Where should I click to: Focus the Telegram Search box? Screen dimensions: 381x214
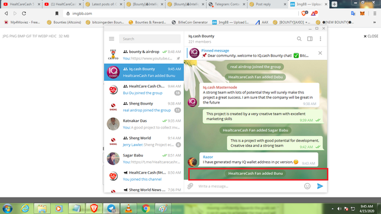point(150,39)
